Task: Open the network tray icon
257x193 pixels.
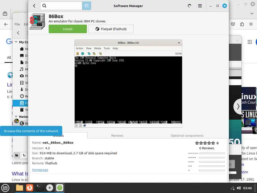Action: (x=232, y=188)
